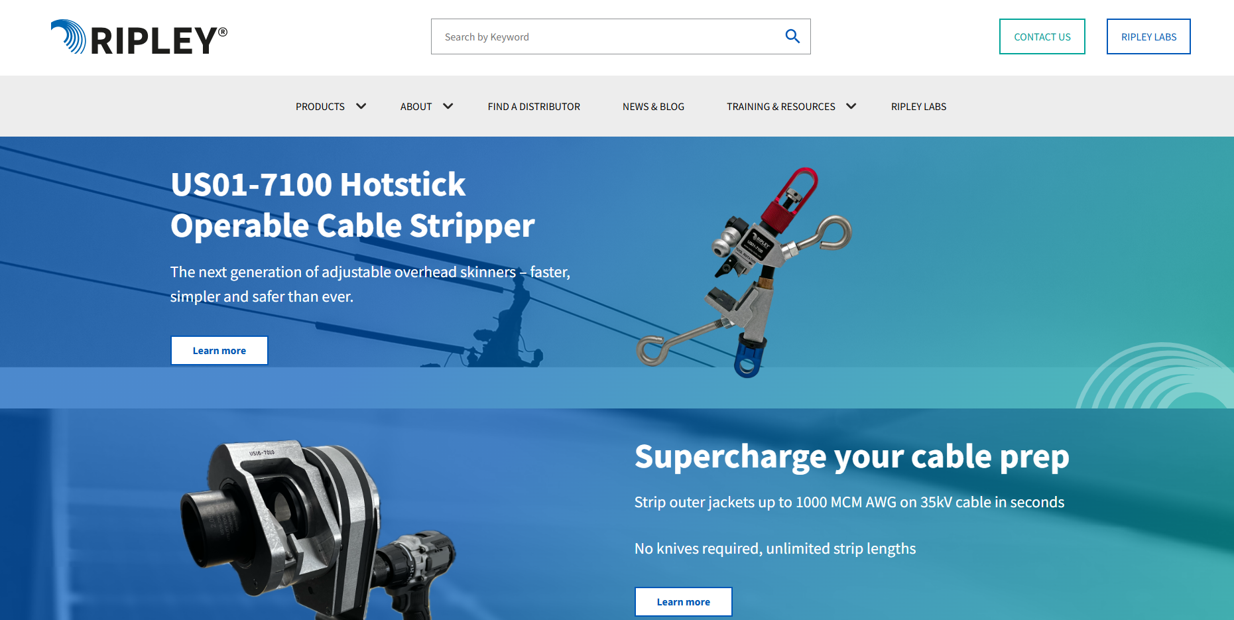Viewport: 1234px width, 620px height.
Task: Click Learn more under Supercharge cable prep
Action: [684, 601]
